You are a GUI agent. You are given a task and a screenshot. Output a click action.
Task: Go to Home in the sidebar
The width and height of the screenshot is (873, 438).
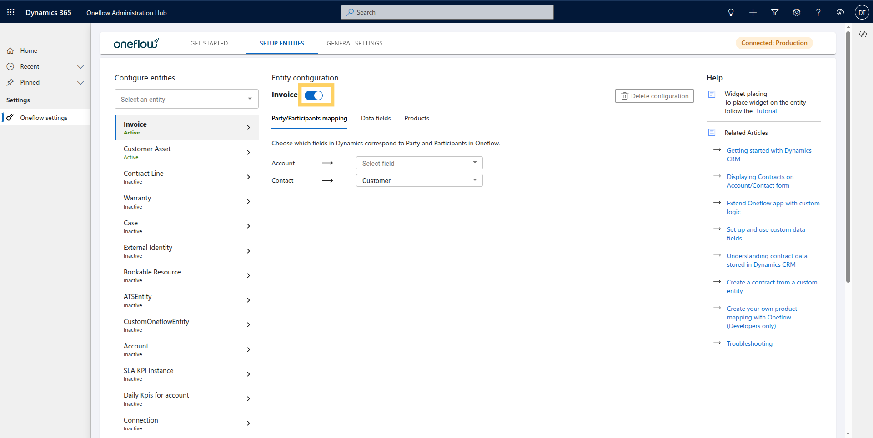click(29, 50)
